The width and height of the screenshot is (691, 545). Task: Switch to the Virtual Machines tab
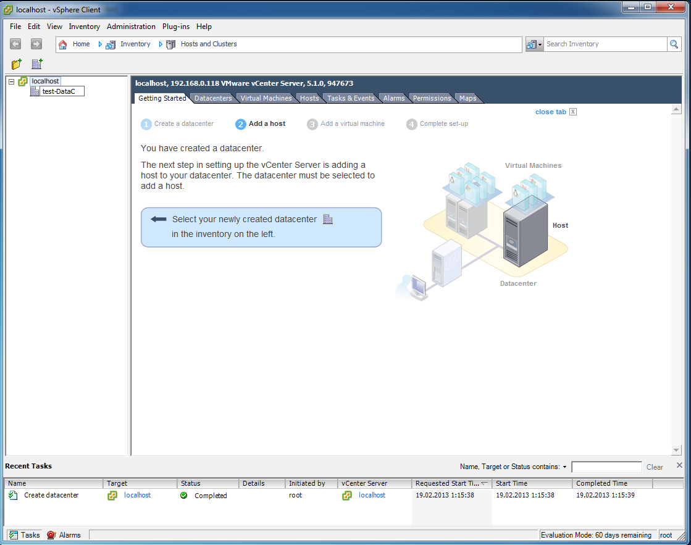(x=266, y=98)
